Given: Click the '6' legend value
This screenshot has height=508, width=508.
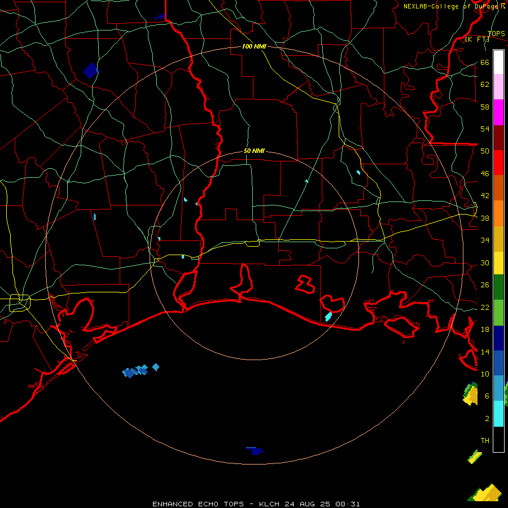Looking at the screenshot, I should [487, 396].
